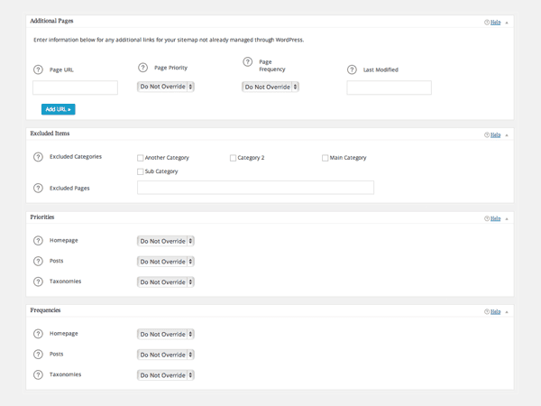Click the help icon beside Excluded Categories
The image size is (541, 406).
(38, 157)
